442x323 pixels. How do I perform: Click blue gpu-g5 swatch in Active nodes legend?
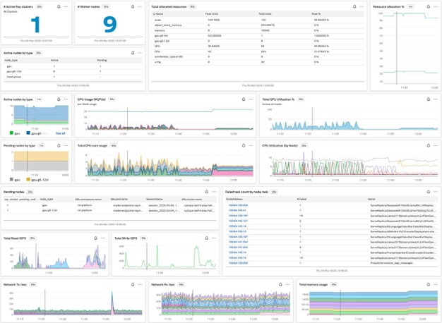(x=30, y=133)
